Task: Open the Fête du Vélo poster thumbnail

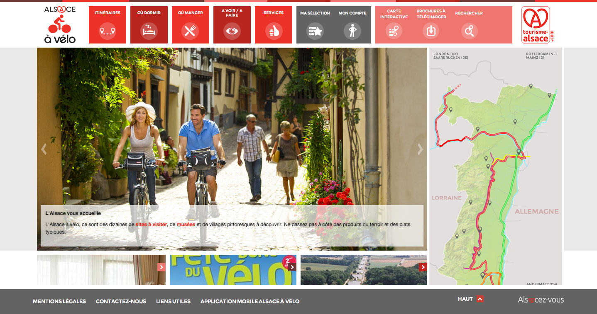Action: (233, 270)
